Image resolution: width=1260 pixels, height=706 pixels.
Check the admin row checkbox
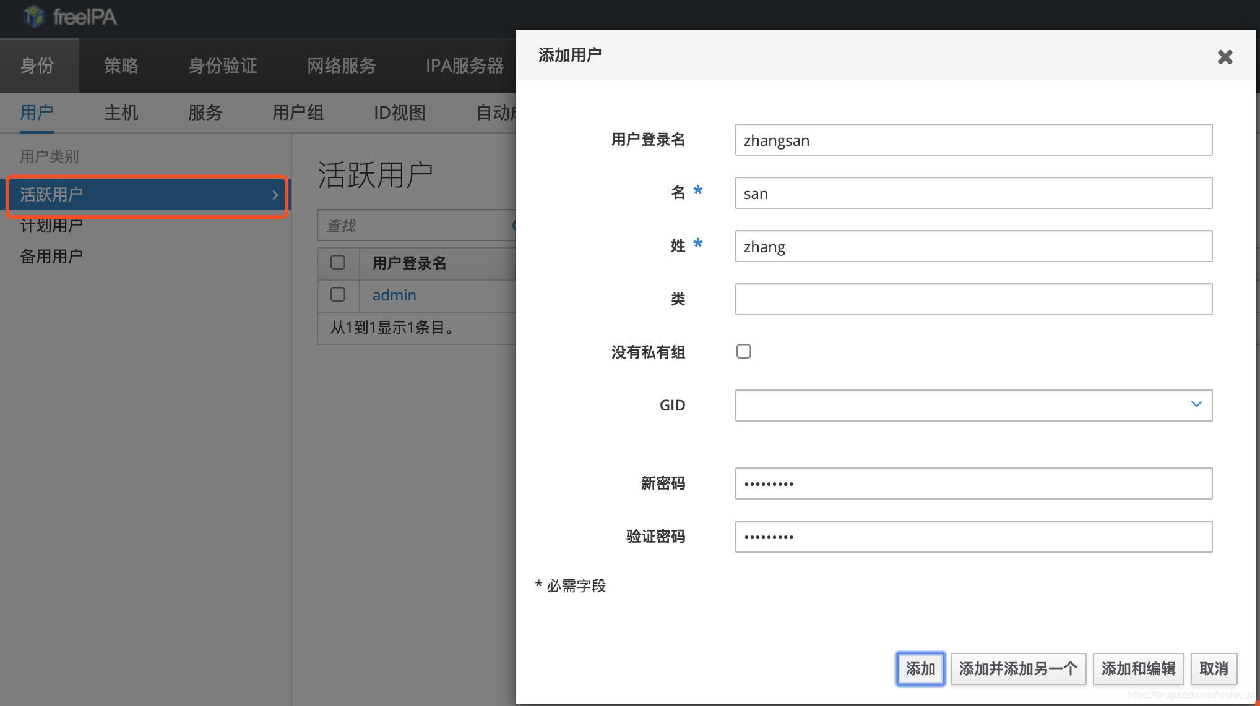click(338, 295)
